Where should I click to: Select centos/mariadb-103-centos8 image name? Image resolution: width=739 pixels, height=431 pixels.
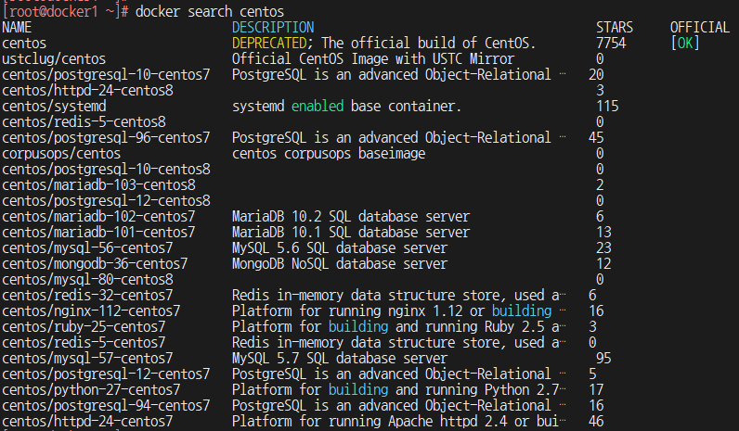coord(98,185)
